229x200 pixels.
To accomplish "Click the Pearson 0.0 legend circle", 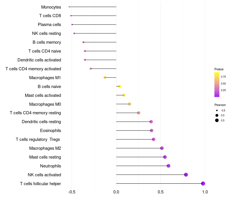I will pos(217,115).
